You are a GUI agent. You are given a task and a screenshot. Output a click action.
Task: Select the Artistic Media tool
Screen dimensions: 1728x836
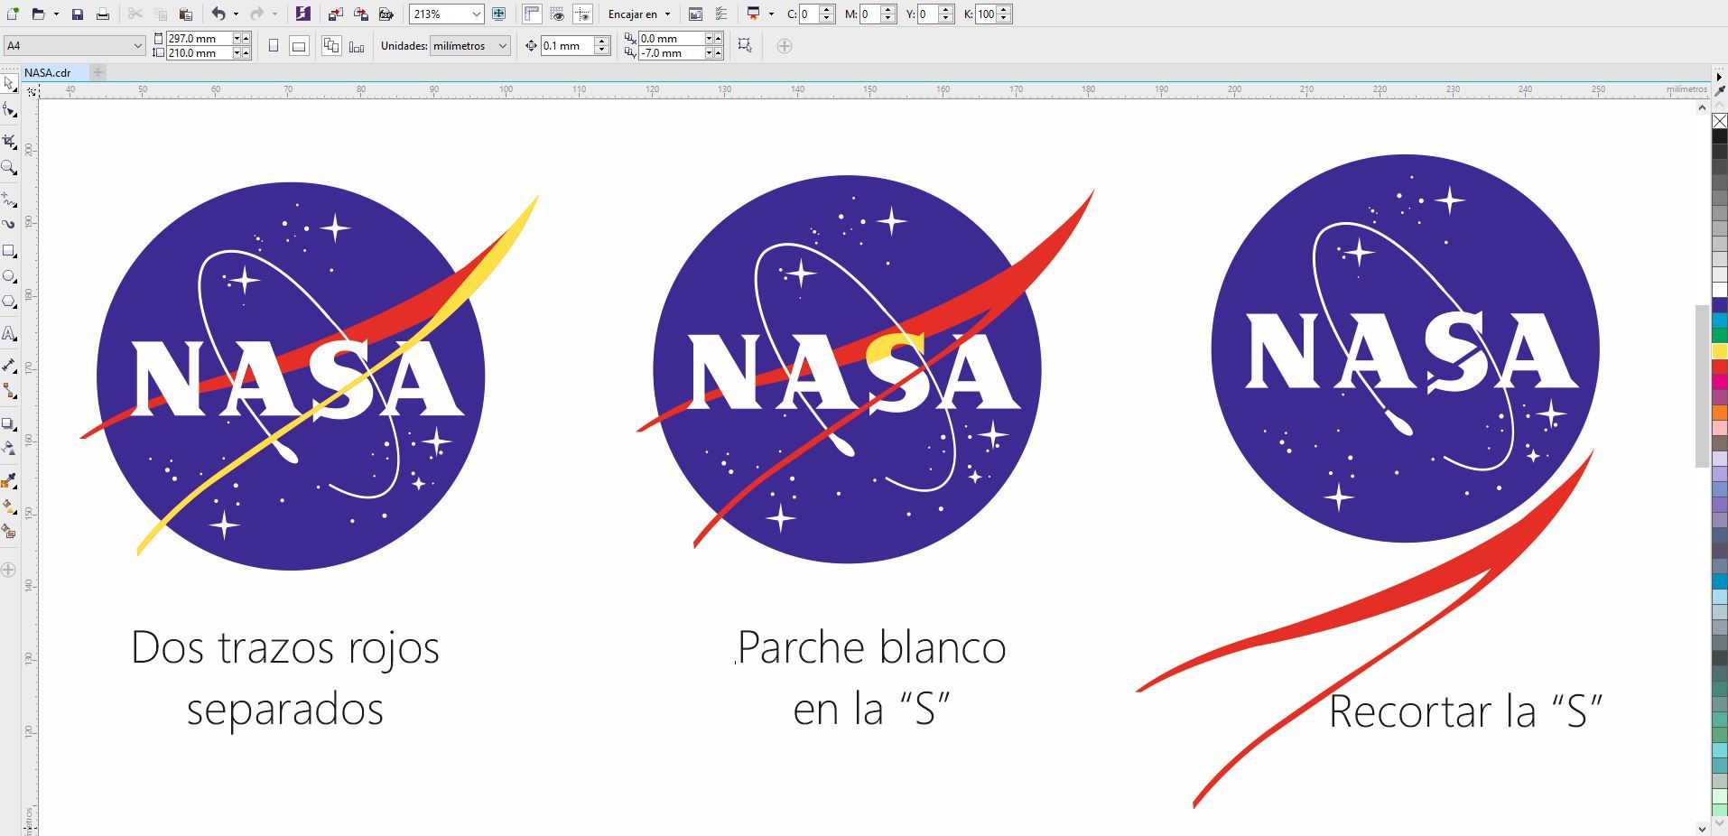tap(9, 224)
